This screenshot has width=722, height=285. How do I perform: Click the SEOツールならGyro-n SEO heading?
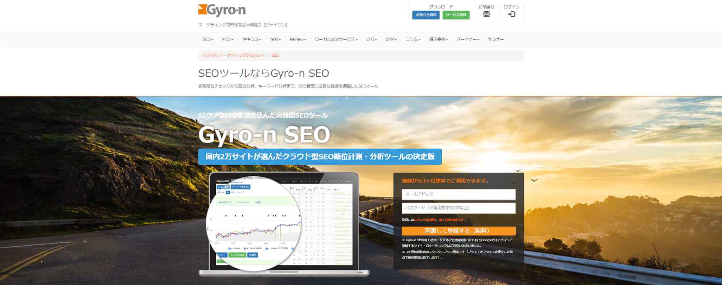click(x=264, y=74)
